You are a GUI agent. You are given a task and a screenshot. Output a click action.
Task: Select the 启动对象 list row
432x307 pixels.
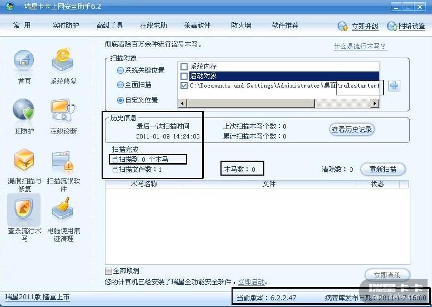(284, 76)
